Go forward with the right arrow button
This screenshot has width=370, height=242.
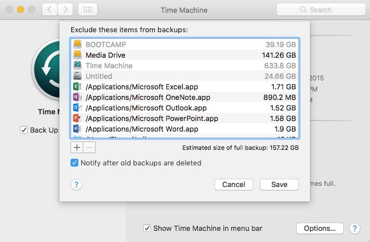coord(66,9)
